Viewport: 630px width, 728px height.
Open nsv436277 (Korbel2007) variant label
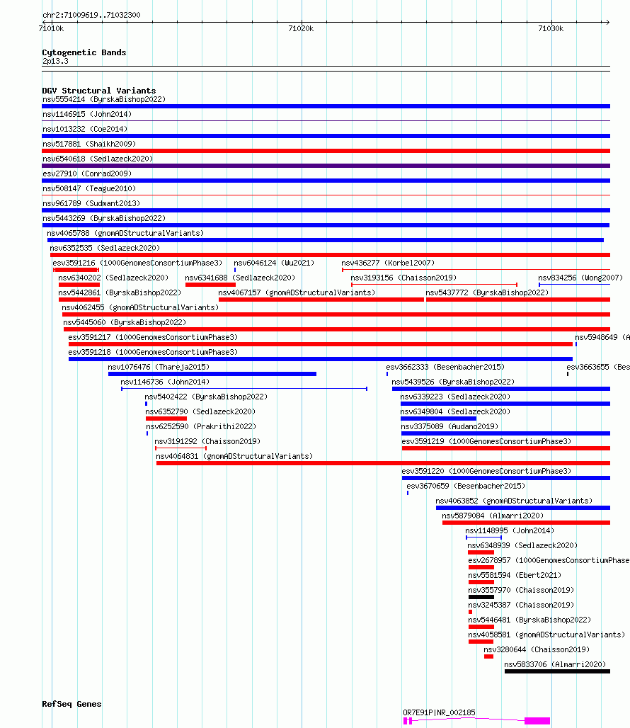[388, 263]
